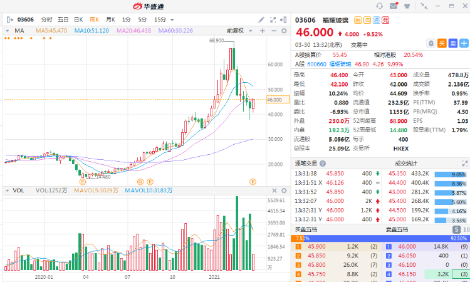The image size is (470, 282).
Task: Open more periods dropdown after 15分
Action: pyautogui.click(x=172, y=20)
